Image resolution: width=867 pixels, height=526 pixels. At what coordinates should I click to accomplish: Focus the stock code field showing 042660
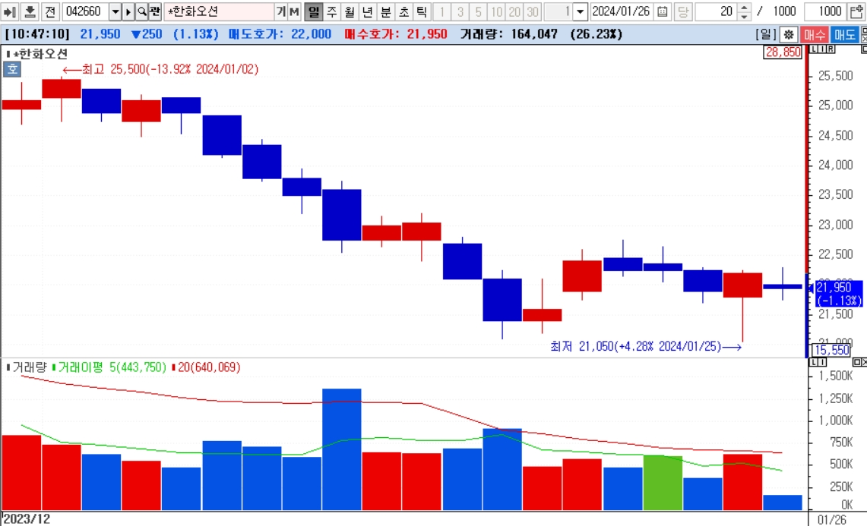[85, 11]
